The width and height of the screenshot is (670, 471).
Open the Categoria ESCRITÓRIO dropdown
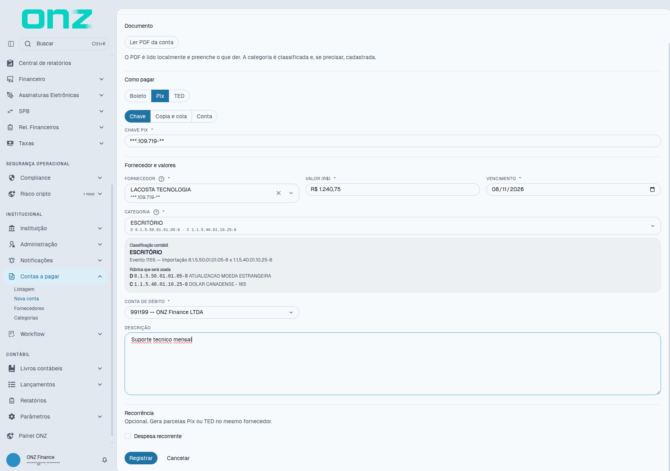coord(393,226)
